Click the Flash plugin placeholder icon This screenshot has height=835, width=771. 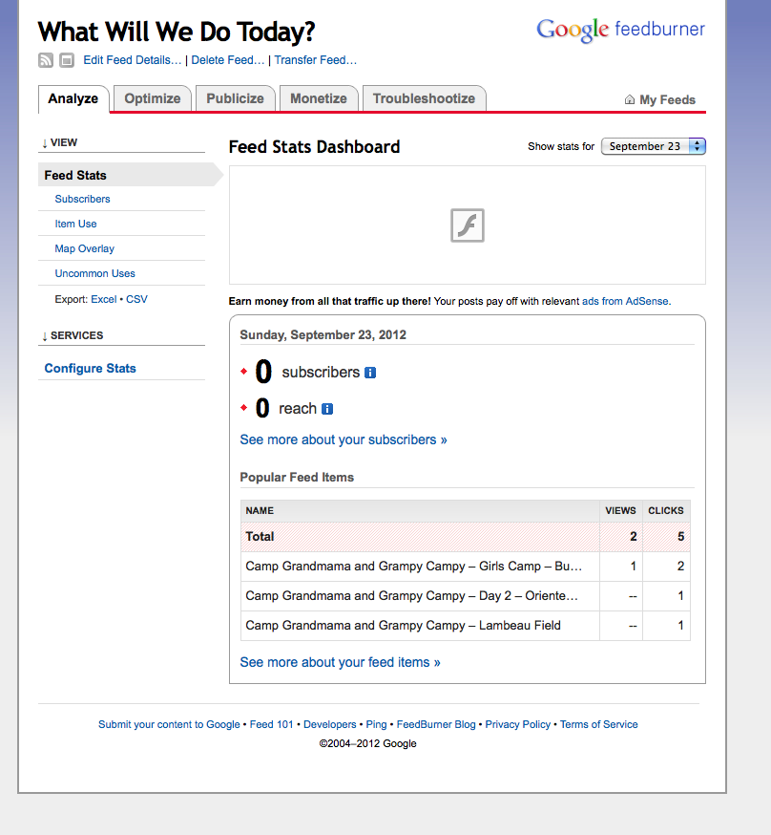(468, 225)
